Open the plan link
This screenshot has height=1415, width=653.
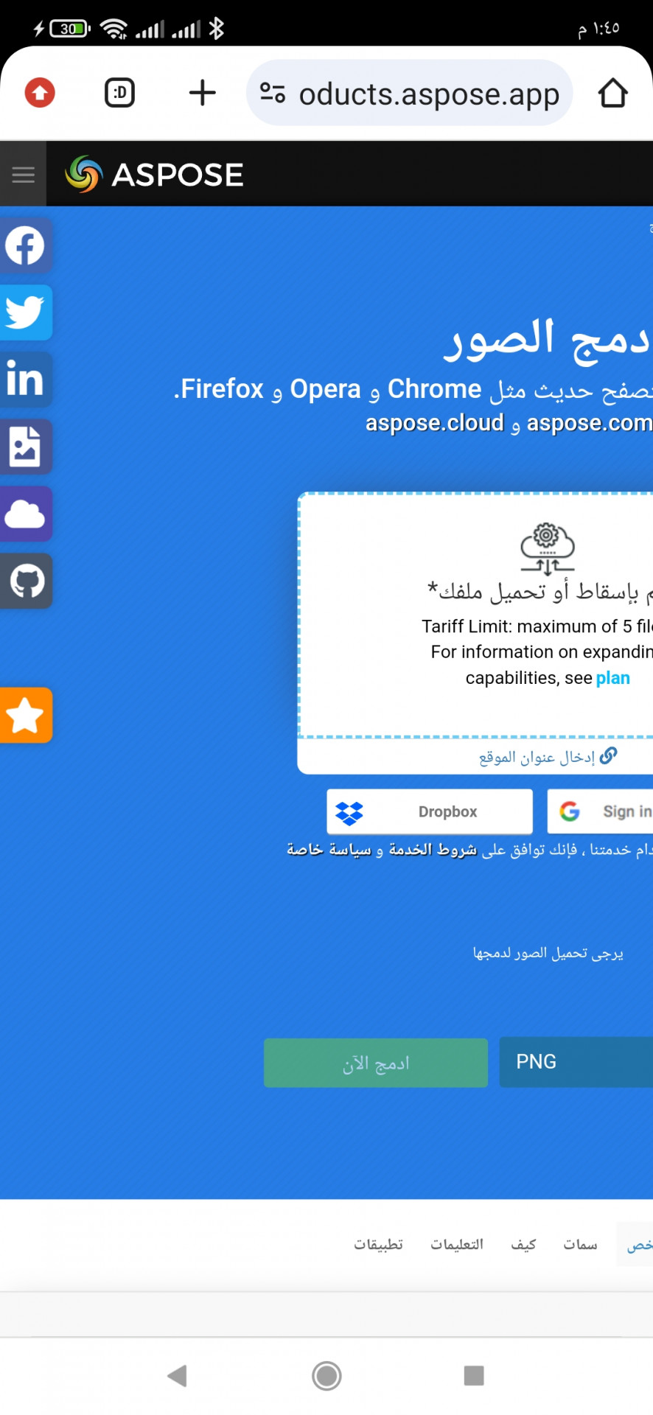point(613,678)
